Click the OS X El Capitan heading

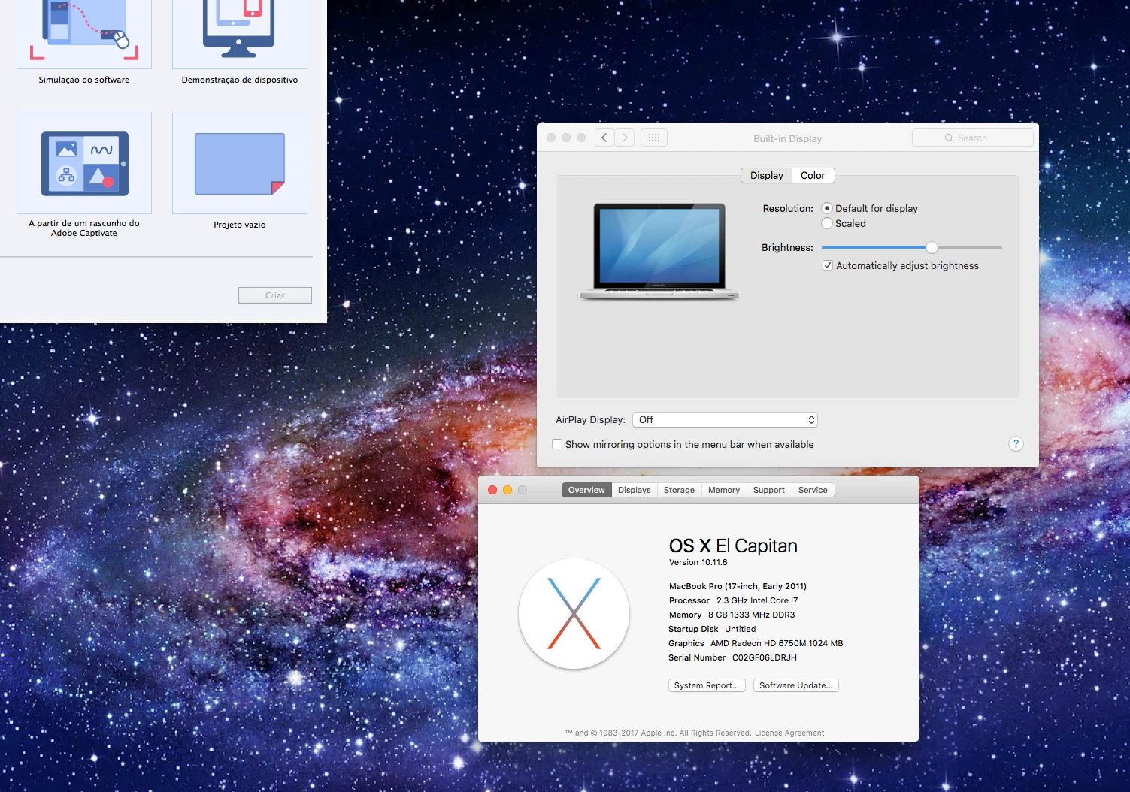point(733,546)
